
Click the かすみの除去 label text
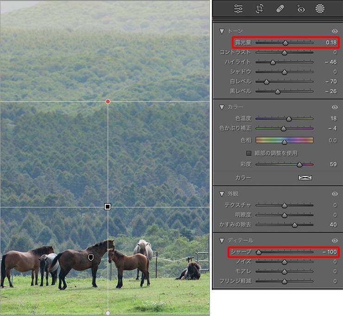235,225
